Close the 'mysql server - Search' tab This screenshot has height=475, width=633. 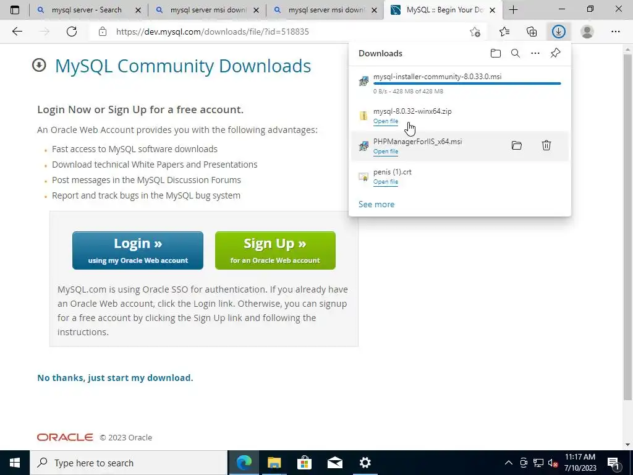tap(138, 10)
